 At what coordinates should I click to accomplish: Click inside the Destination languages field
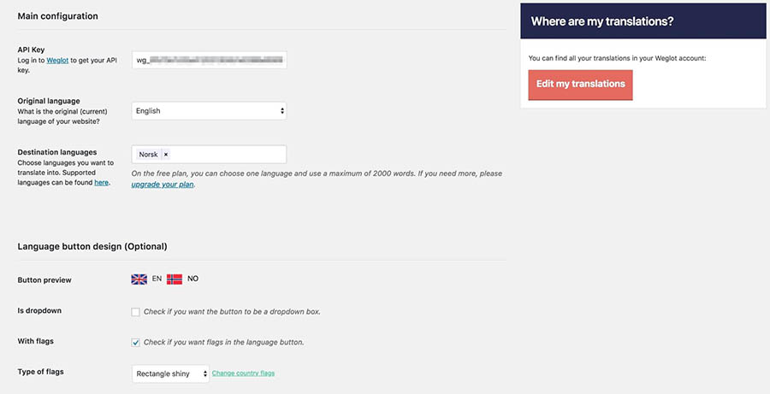[227, 155]
